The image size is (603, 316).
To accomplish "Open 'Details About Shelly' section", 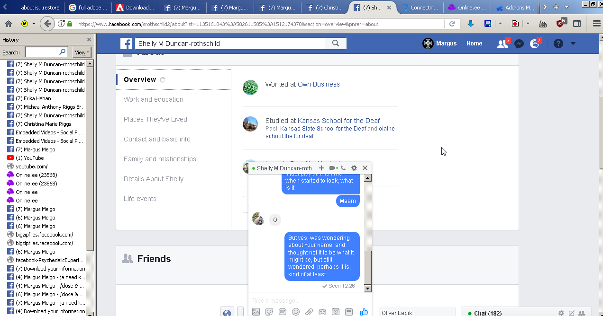I will coord(154,179).
